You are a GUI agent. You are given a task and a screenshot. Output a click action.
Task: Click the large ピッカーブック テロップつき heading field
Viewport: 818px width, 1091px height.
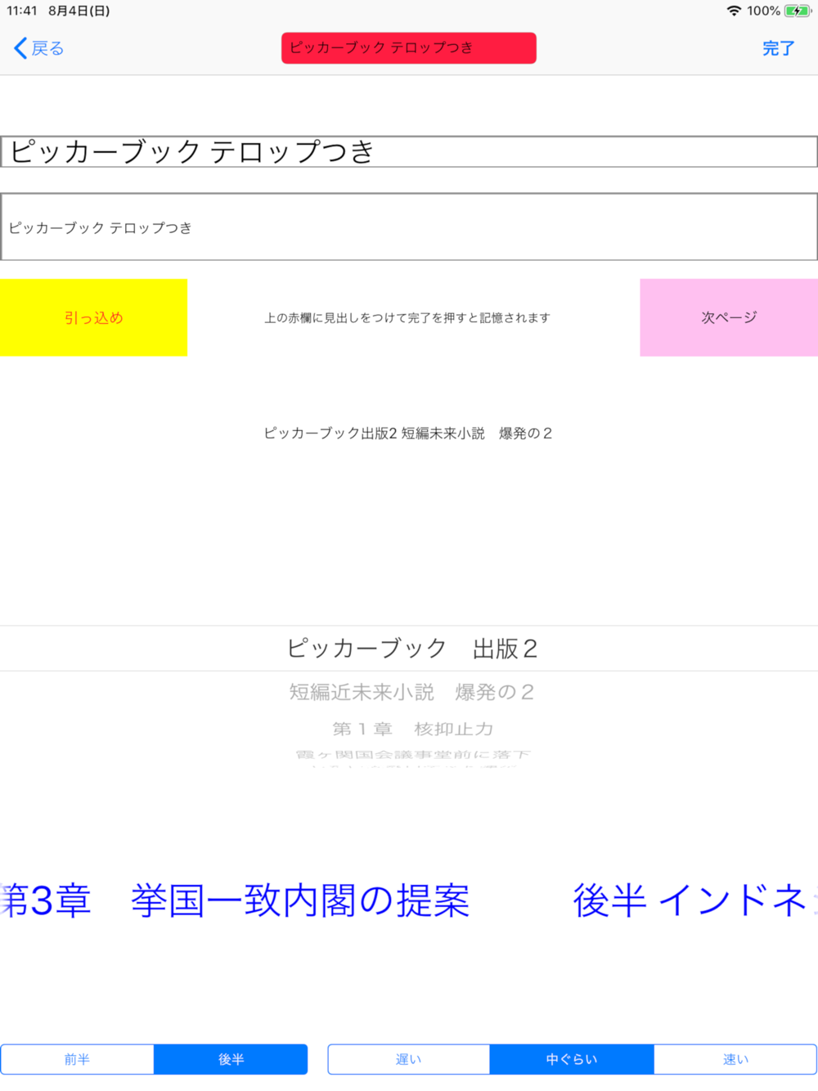point(409,152)
